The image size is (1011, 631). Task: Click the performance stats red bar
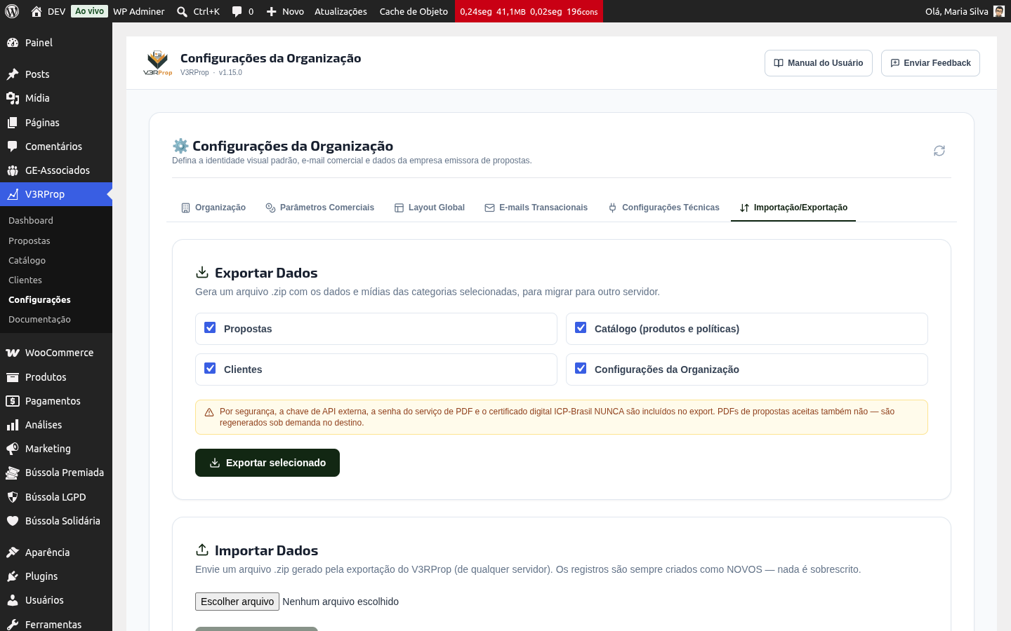[529, 11]
